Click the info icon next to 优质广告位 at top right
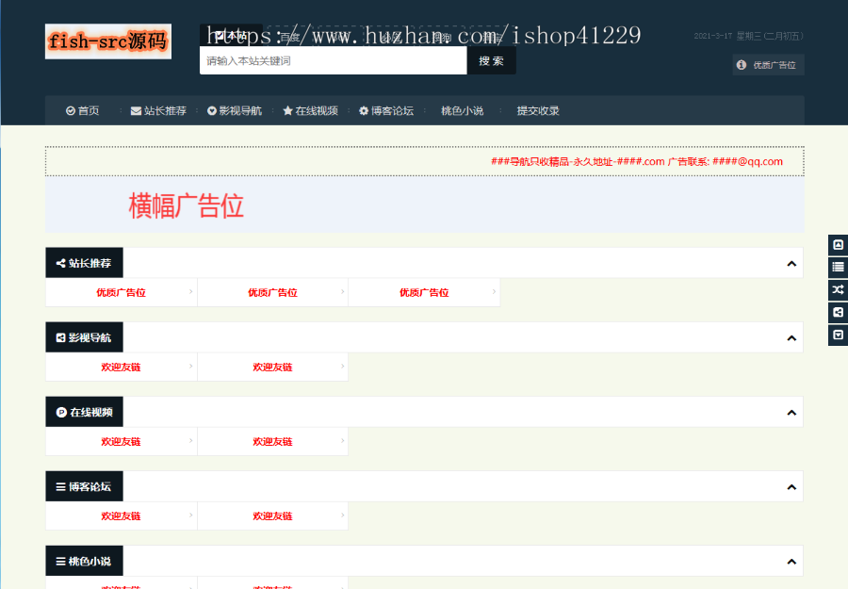 742,65
